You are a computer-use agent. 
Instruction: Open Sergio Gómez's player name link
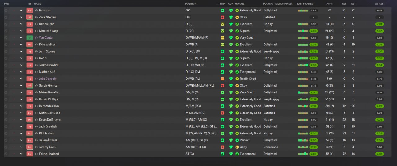click(48, 85)
